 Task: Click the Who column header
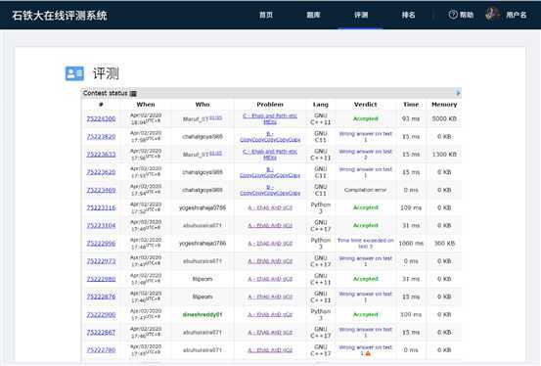(203, 105)
